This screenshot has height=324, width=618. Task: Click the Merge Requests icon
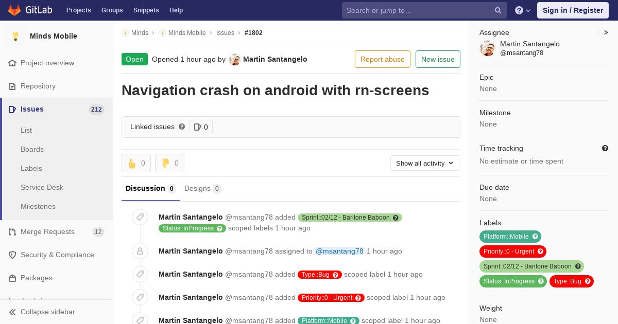point(12,231)
